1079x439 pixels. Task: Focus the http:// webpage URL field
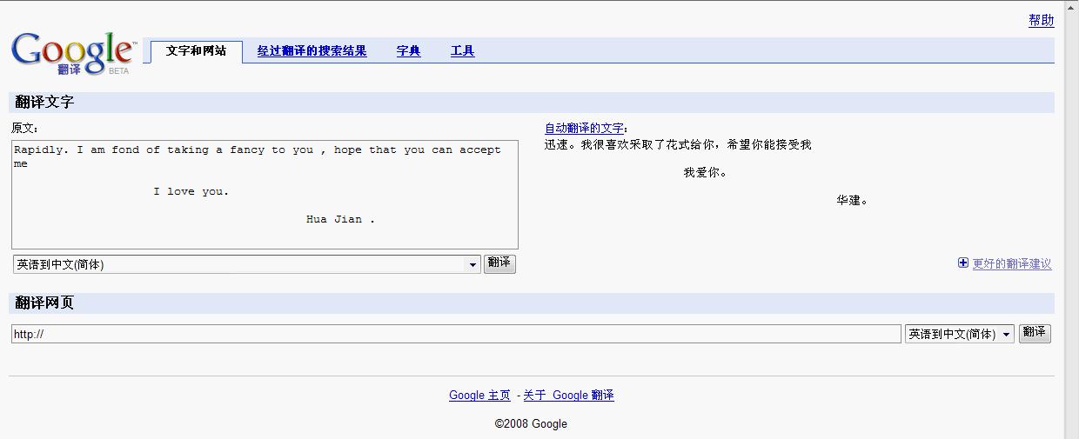(x=455, y=334)
